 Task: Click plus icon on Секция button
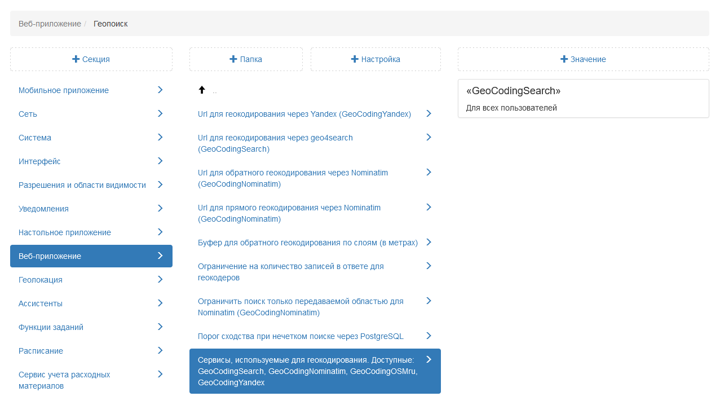pos(76,59)
